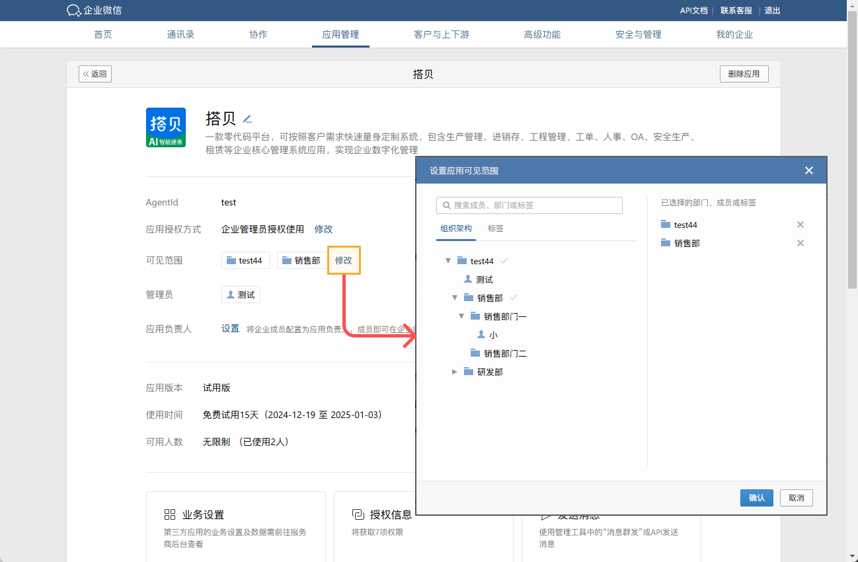
Task: Click the test44 folder icon in 可见范围
Action: pyautogui.click(x=230, y=260)
